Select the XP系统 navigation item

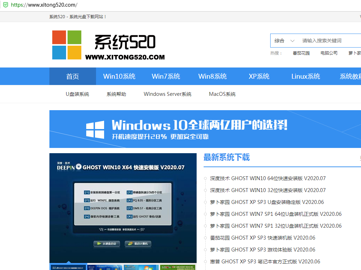coord(259,76)
